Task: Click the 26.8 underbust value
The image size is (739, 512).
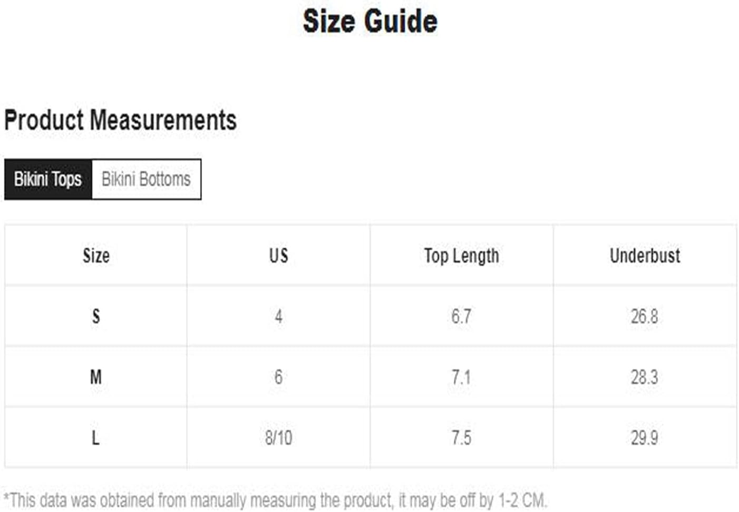Action: pyautogui.click(x=645, y=316)
